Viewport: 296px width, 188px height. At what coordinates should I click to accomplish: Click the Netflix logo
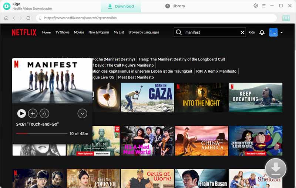coord(24,32)
